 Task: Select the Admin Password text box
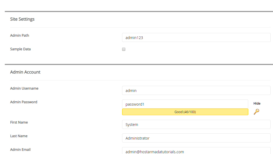click(x=185, y=104)
